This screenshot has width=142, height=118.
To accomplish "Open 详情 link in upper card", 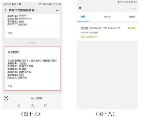I will 10,33.
